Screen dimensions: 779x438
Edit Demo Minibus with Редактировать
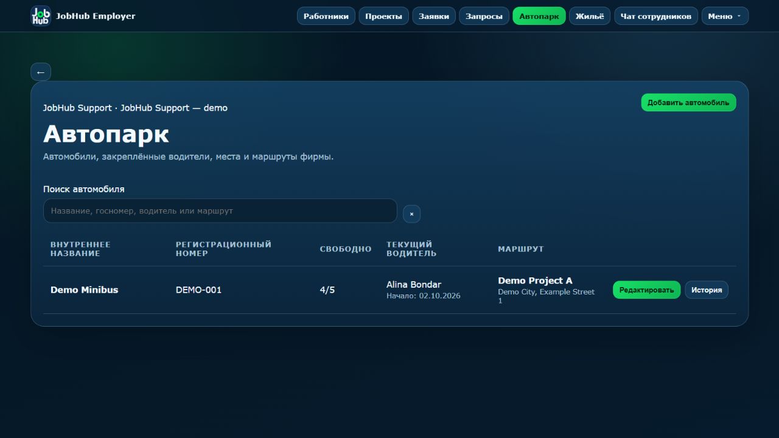[x=646, y=290]
